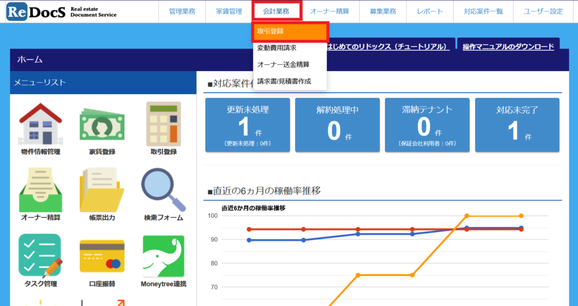Click the 物件情報管理 label text
This screenshot has width=578, height=306.
pos(41,152)
